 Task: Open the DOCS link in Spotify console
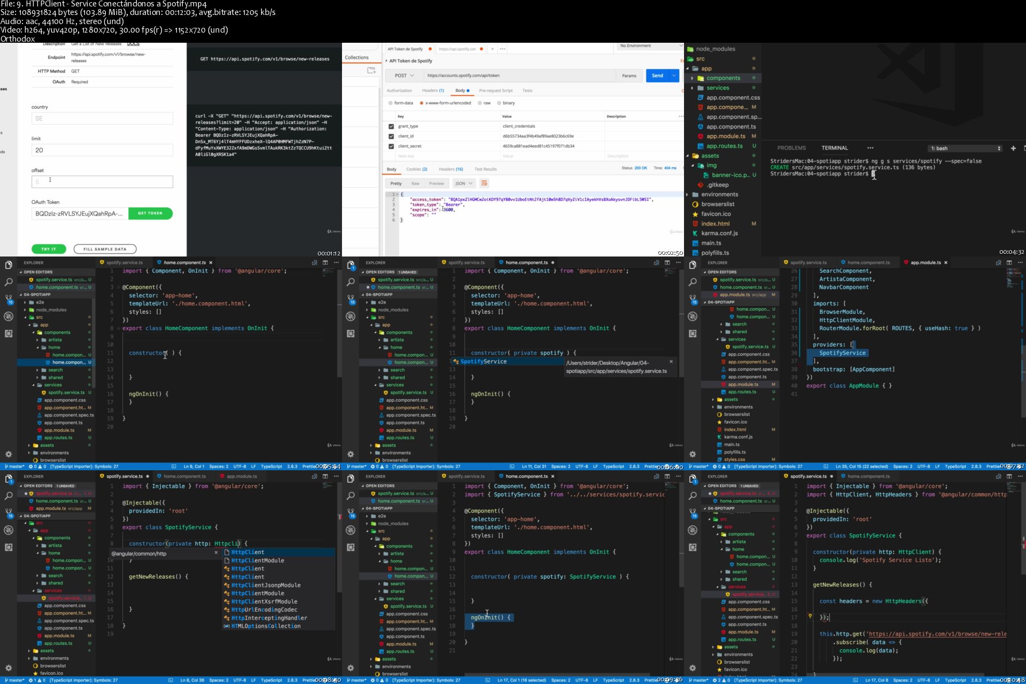[133, 44]
